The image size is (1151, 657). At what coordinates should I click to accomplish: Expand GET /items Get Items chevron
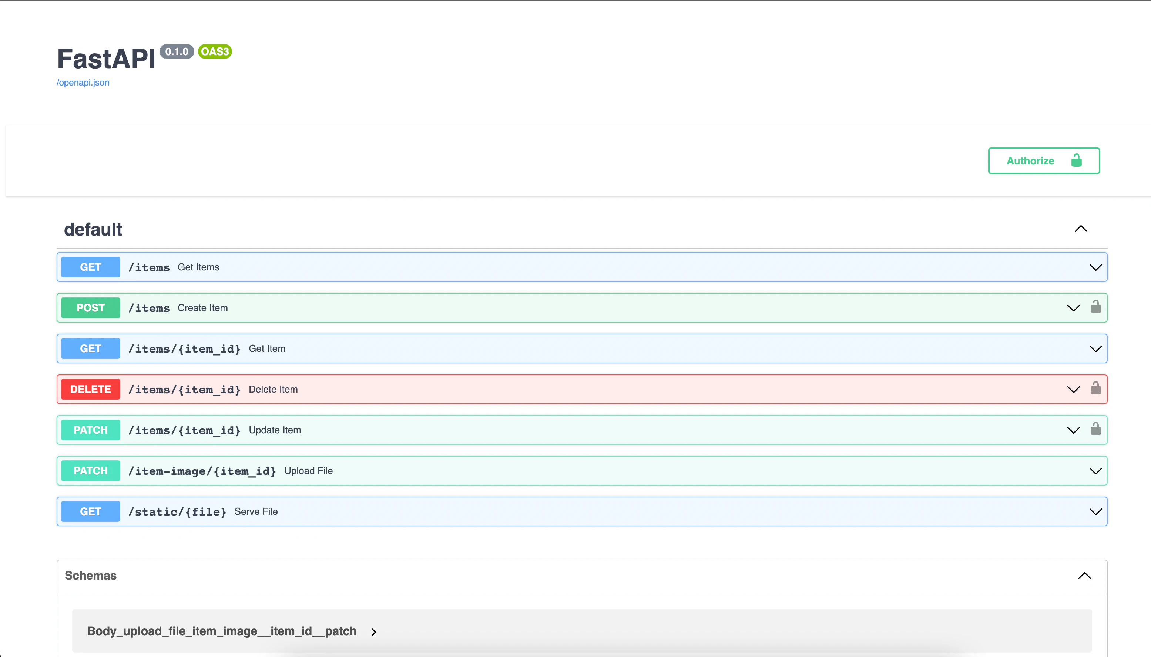click(1095, 267)
